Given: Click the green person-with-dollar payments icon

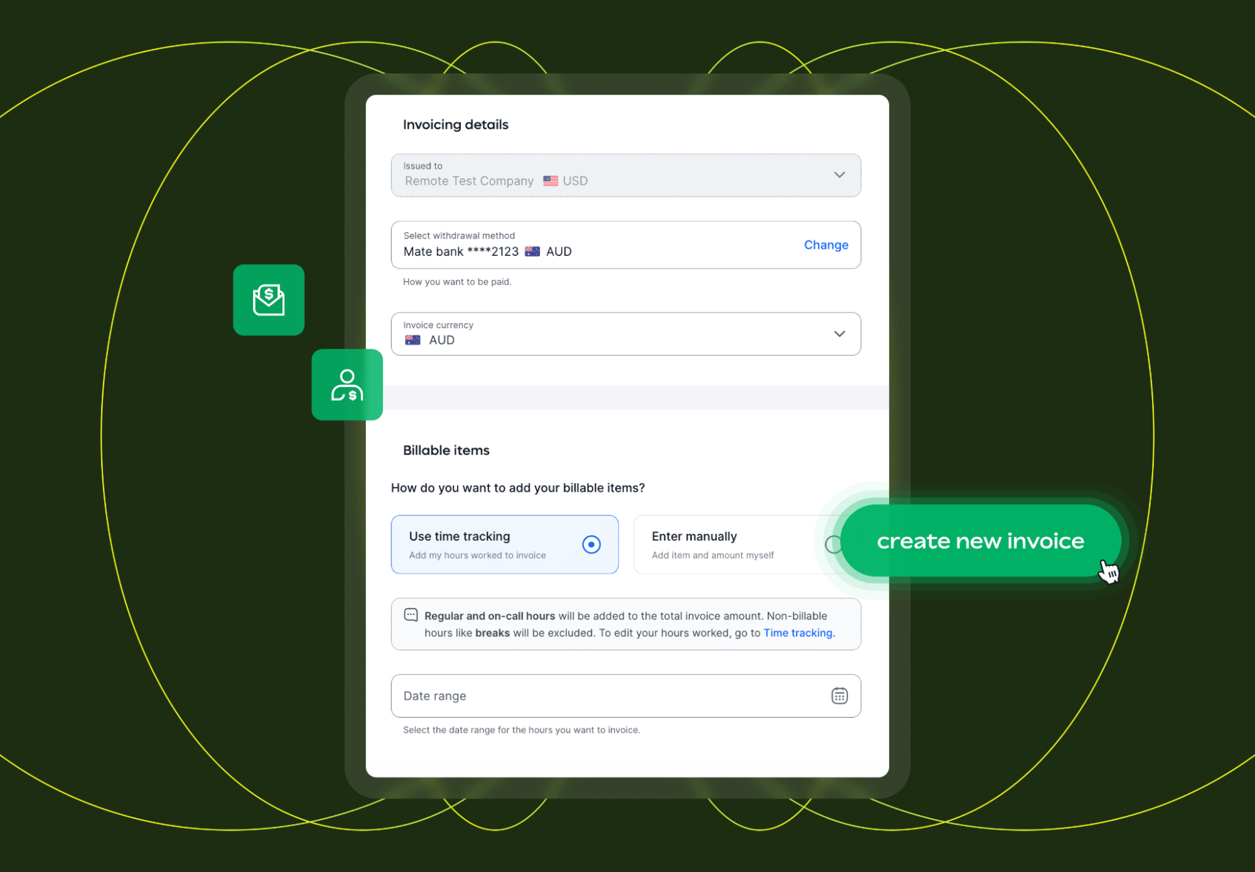Looking at the screenshot, I should click(x=347, y=385).
